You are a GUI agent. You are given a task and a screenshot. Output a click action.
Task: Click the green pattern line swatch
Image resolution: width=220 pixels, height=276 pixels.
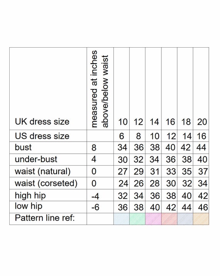[x=137, y=219]
